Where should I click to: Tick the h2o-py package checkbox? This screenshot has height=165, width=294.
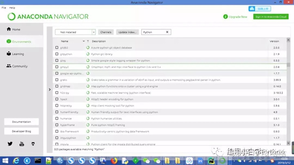pyautogui.click(x=57, y=92)
